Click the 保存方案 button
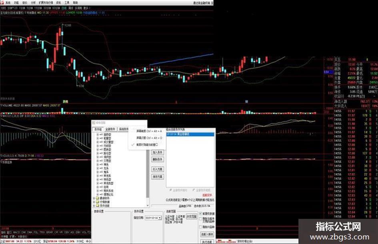The width and height of the screenshot is (378, 244). pyautogui.click(x=158, y=177)
